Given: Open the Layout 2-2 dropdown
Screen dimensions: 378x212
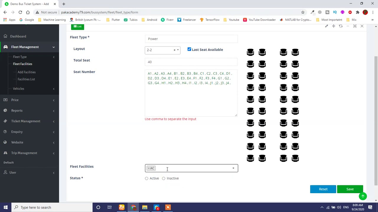Looking at the screenshot, I should 162,50.
